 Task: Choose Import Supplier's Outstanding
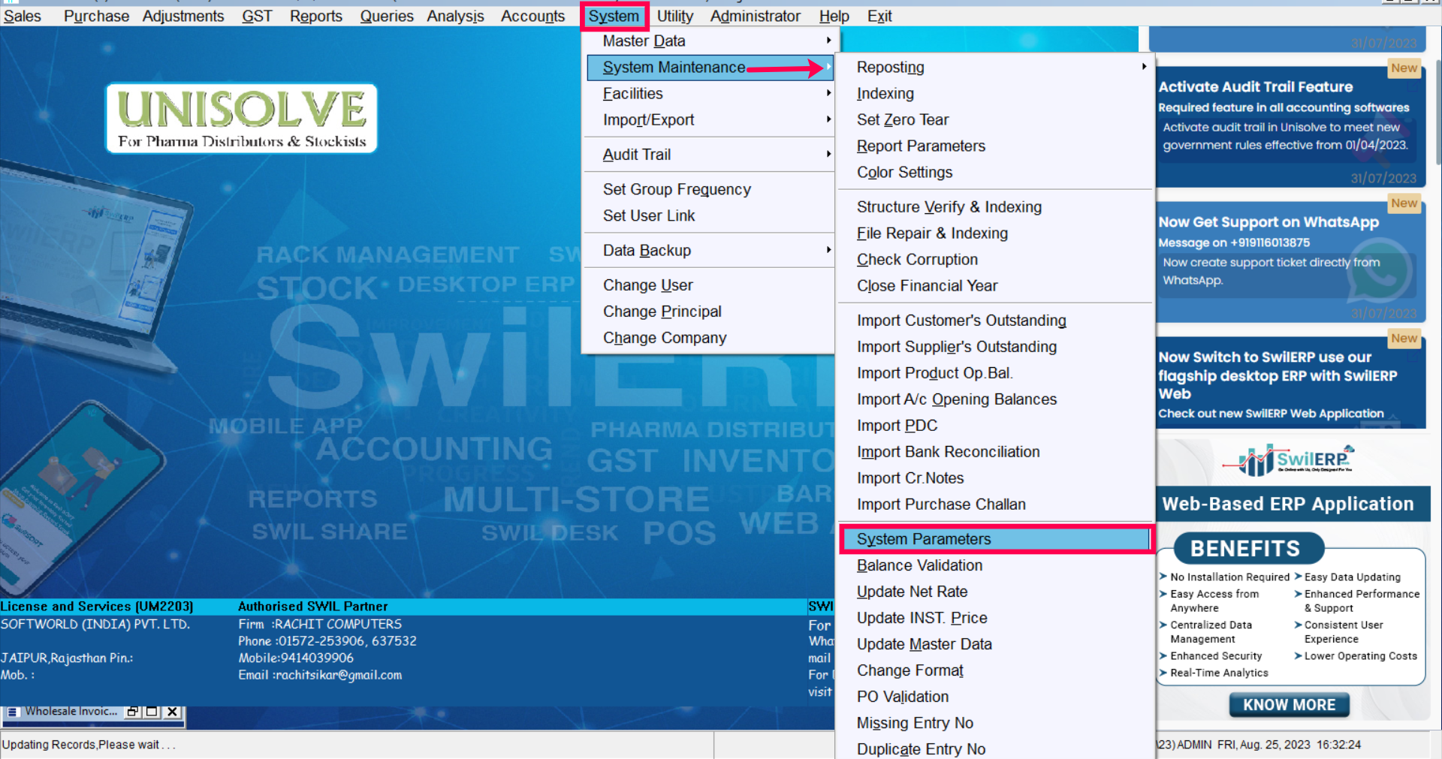click(996, 346)
